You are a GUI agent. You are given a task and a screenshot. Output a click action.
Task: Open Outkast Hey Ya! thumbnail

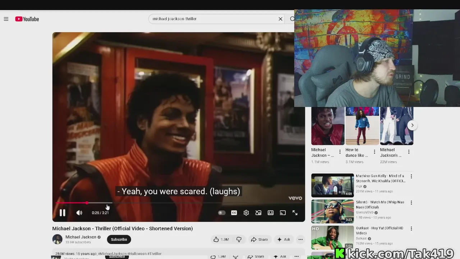pyautogui.click(x=332, y=237)
